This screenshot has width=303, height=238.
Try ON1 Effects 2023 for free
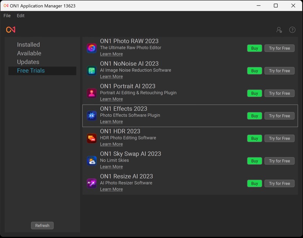[x=280, y=116]
